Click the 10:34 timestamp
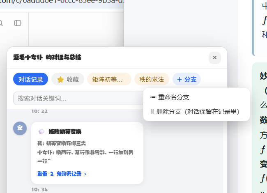 click(x=39, y=189)
